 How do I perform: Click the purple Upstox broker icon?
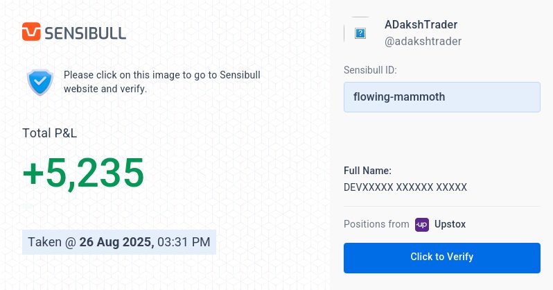[x=422, y=225]
